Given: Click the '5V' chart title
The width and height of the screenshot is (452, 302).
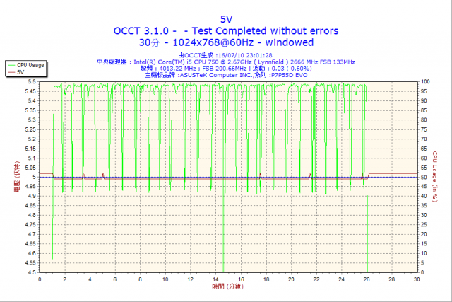Looking at the screenshot, I should (x=226, y=19).
